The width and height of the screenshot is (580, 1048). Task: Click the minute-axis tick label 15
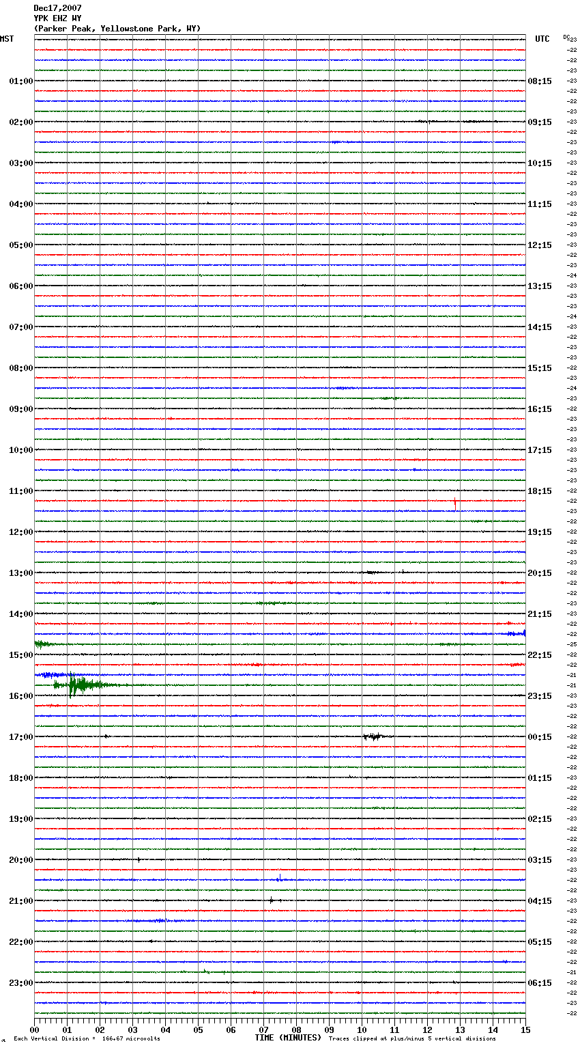tap(525, 1030)
